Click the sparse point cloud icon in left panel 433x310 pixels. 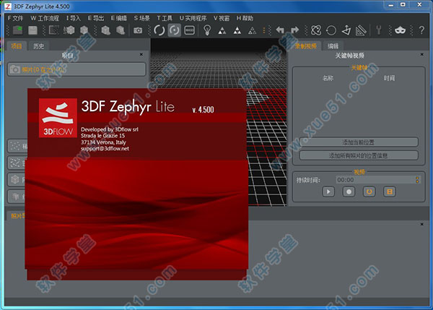coord(15,146)
